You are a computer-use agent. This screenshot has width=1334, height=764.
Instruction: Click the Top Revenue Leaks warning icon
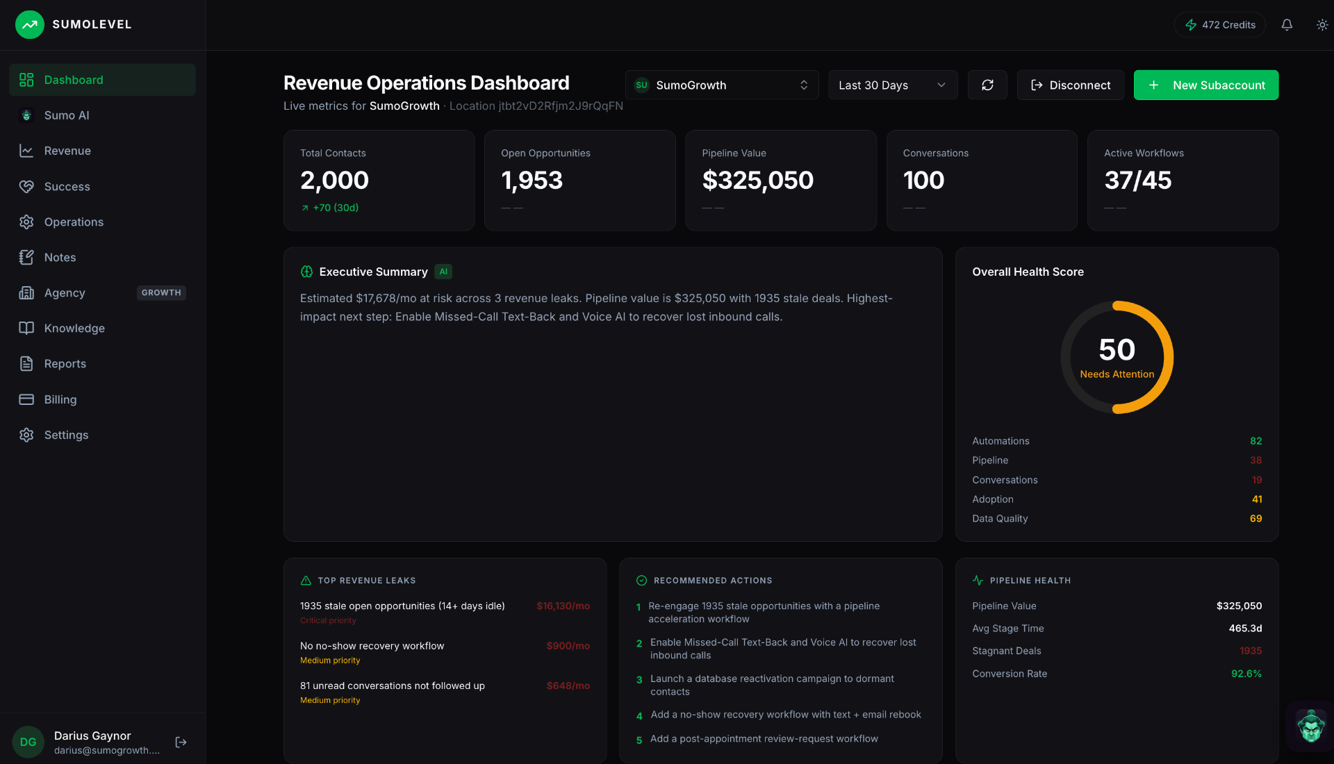coord(306,581)
